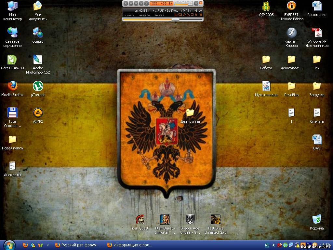Select the PS folder
This screenshot has width=333, height=250.
tap(317, 62)
